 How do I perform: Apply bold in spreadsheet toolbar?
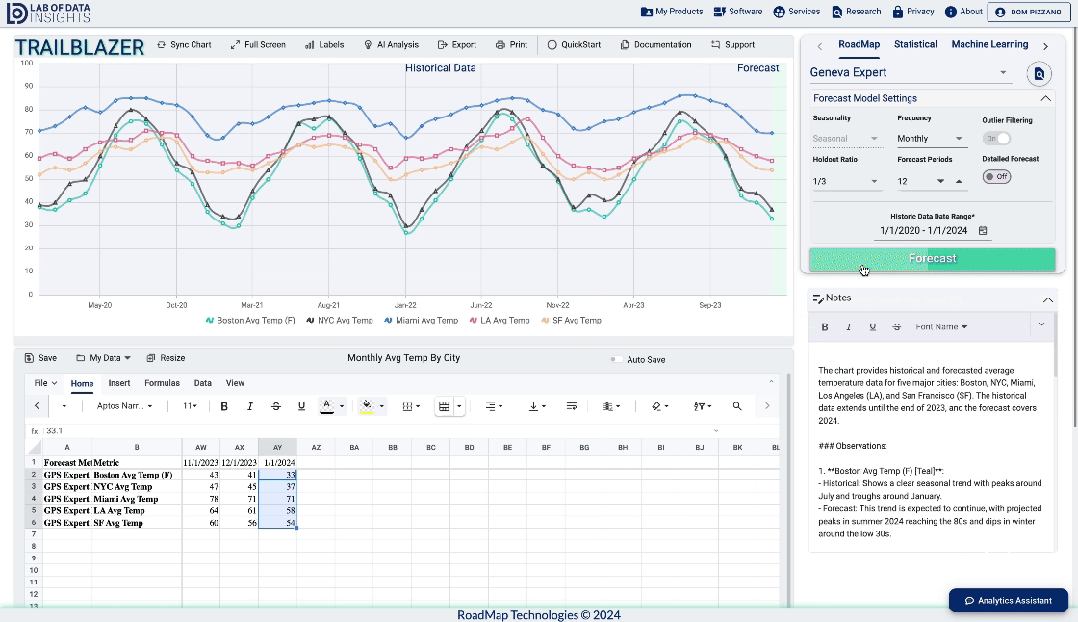pyautogui.click(x=224, y=406)
